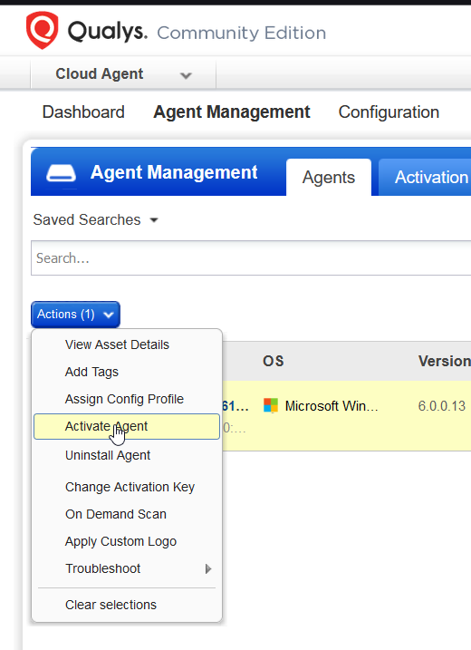Switch to the Configuration section
Viewport: 471px width, 650px height.
[389, 112]
